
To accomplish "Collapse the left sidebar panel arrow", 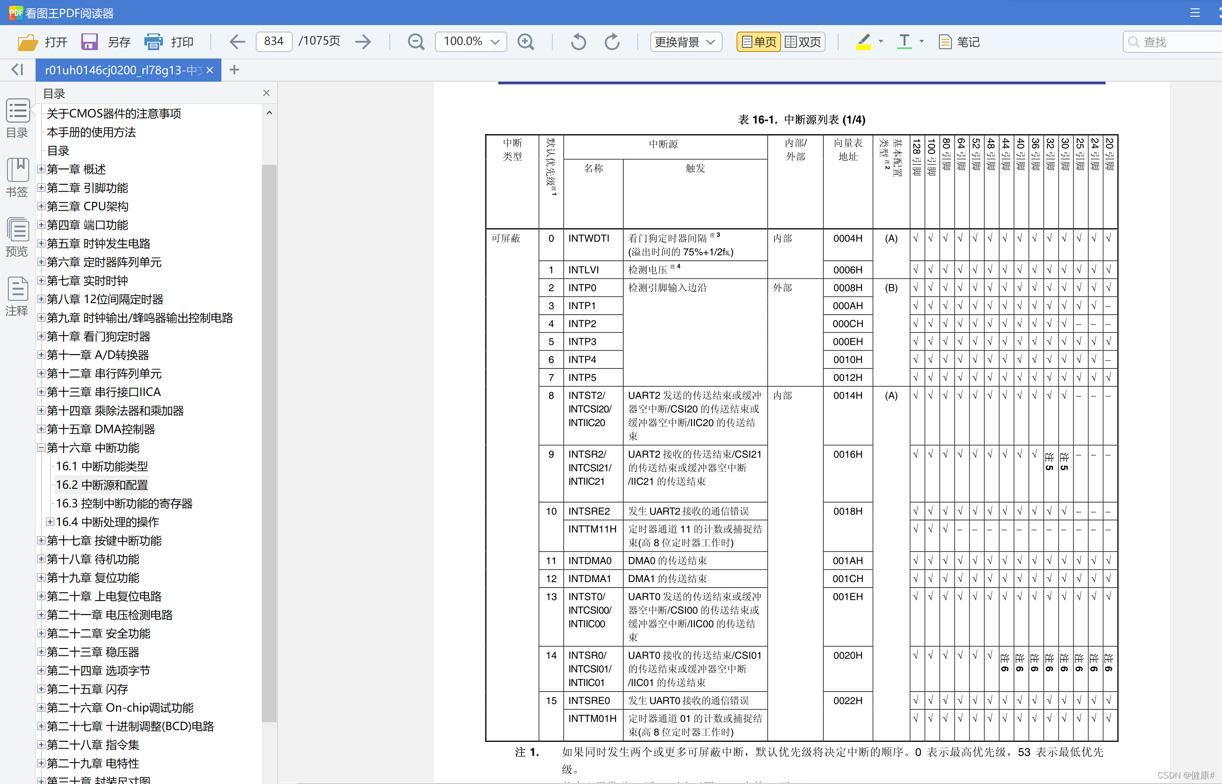I will (x=17, y=70).
